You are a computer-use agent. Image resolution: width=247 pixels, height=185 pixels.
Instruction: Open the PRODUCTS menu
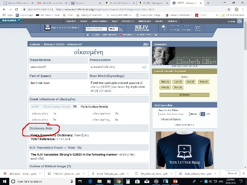128,21
